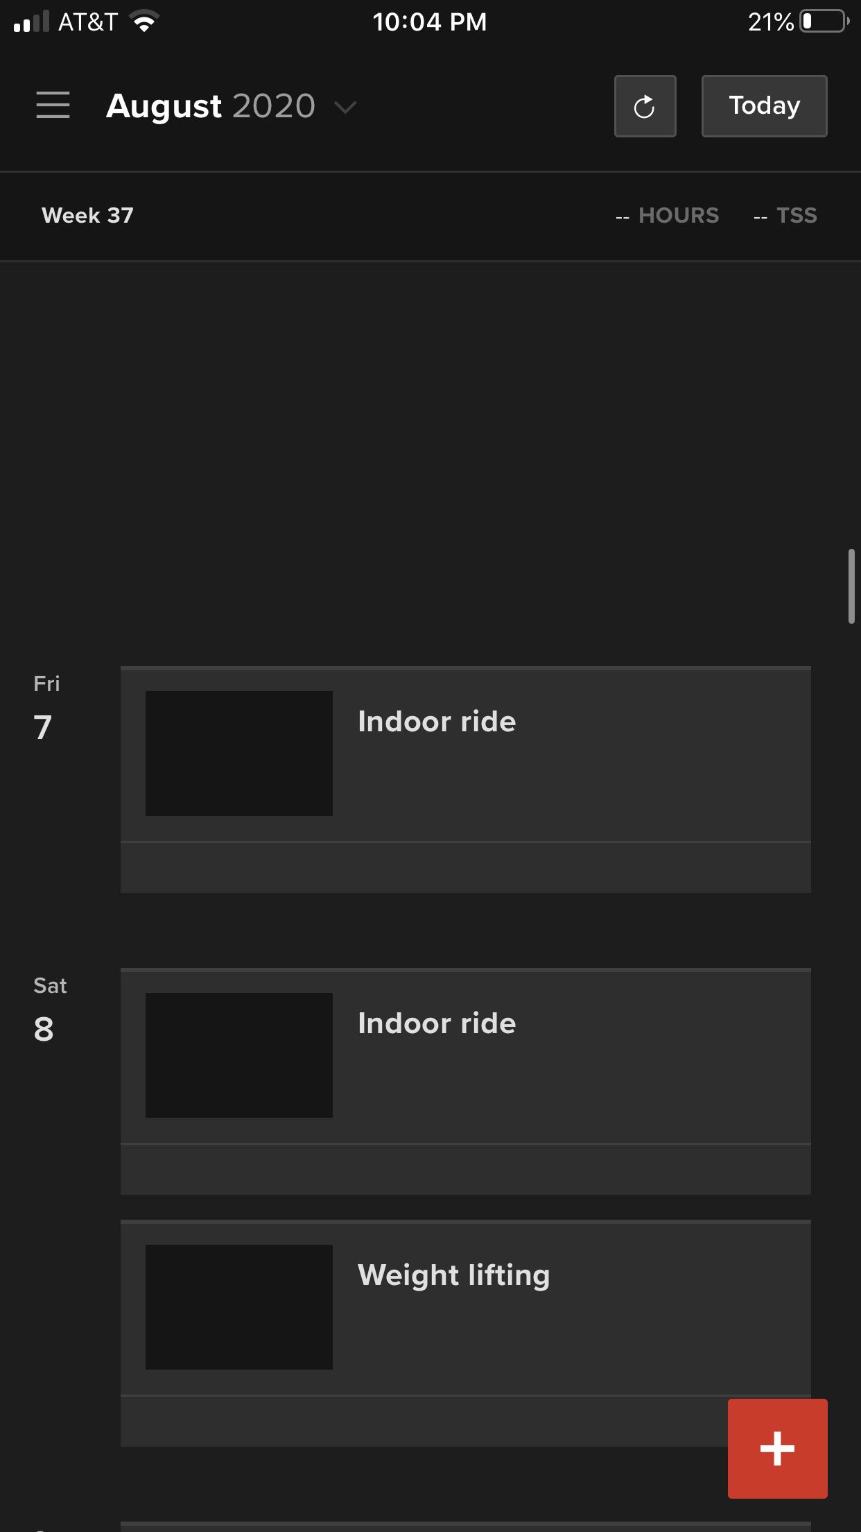Open the Weight lifting workout
The height and width of the screenshot is (1532, 861).
465,1308
